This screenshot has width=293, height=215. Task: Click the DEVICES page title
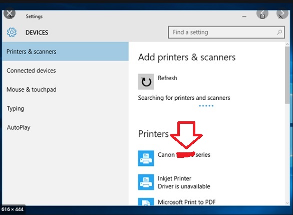(37, 33)
